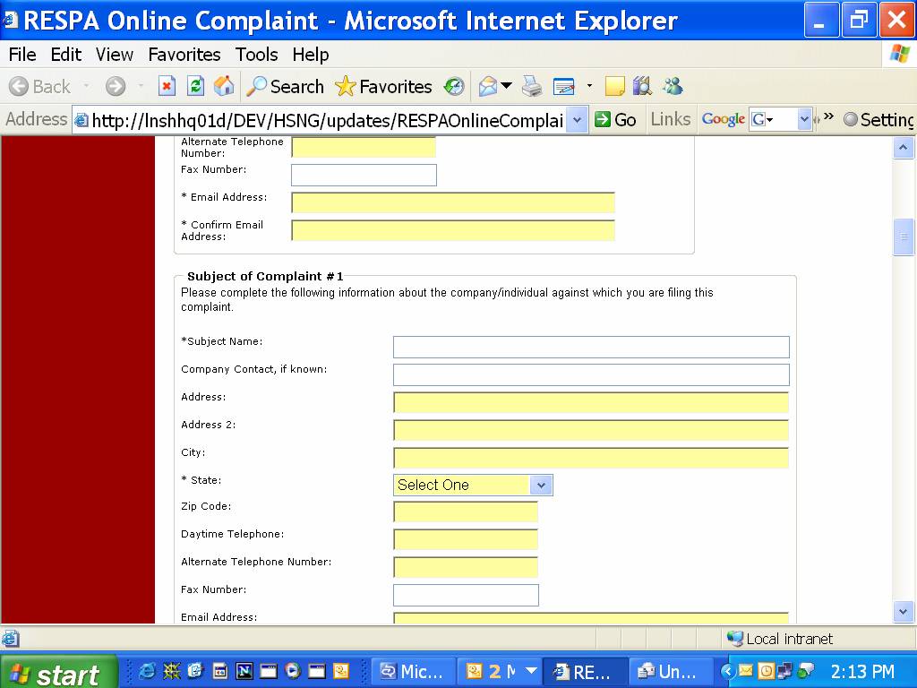Click the Internet Explorer quick launch icon
The width and height of the screenshot is (917, 688).
click(147, 671)
